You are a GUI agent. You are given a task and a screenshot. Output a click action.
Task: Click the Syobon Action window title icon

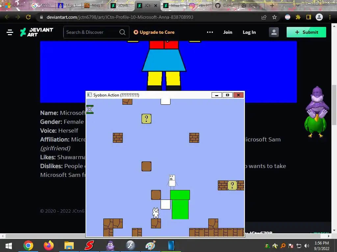point(89,95)
